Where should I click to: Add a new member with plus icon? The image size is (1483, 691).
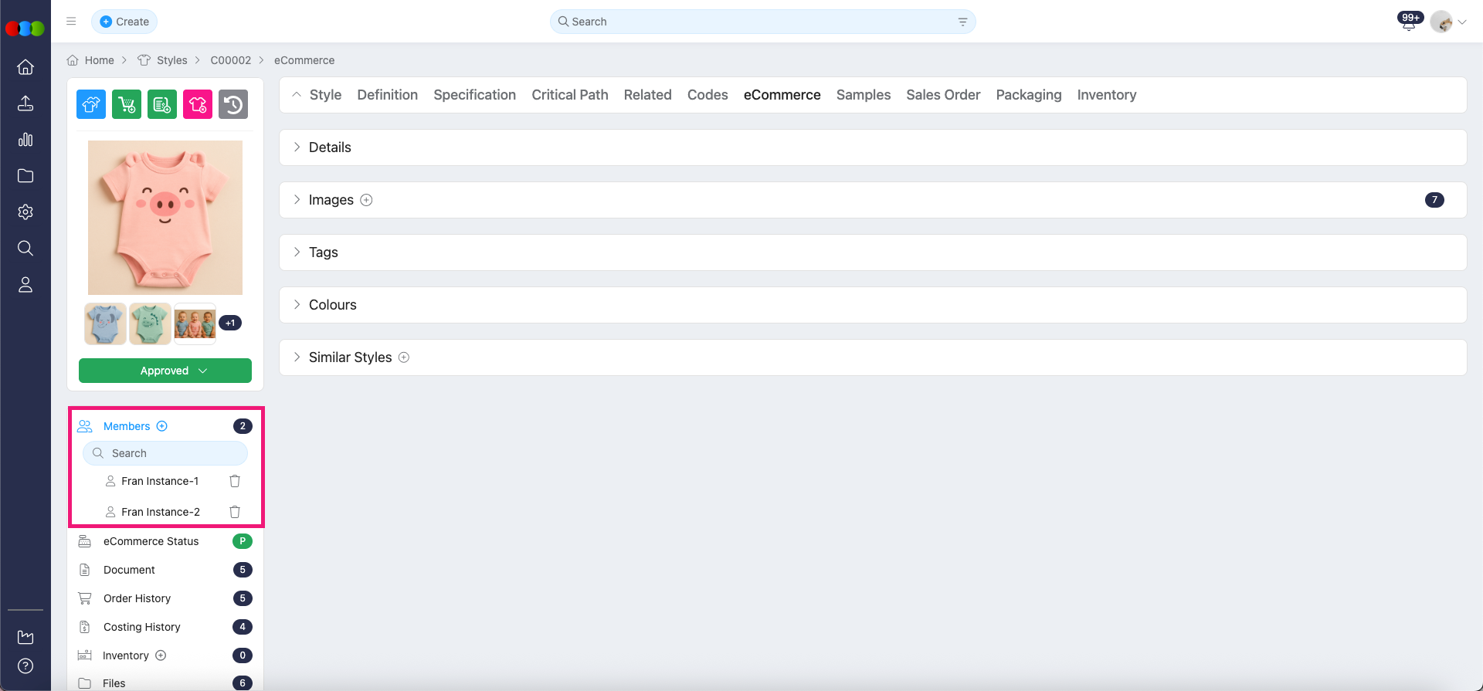(162, 426)
